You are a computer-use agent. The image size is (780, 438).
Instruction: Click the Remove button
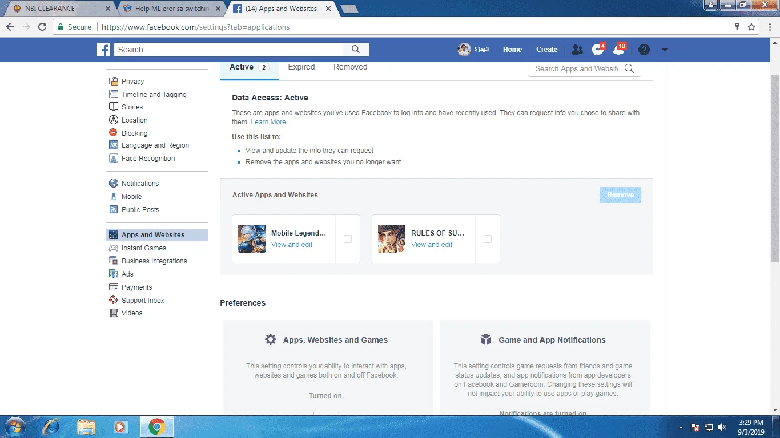[620, 195]
